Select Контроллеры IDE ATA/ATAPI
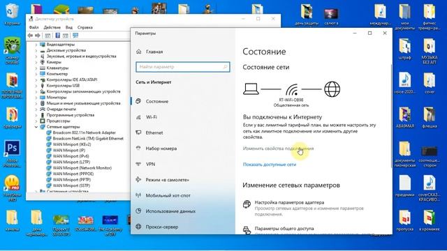 [x=71, y=79]
